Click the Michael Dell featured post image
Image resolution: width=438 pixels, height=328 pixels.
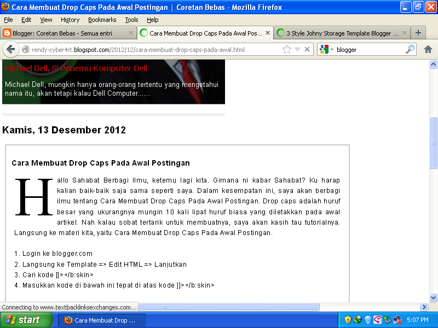tap(113, 82)
